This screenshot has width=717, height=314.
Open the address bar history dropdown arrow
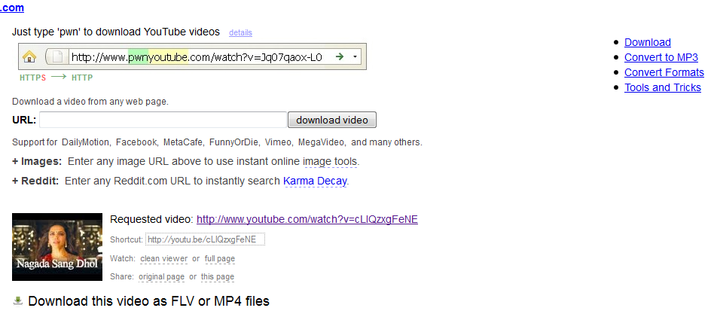(355, 57)
